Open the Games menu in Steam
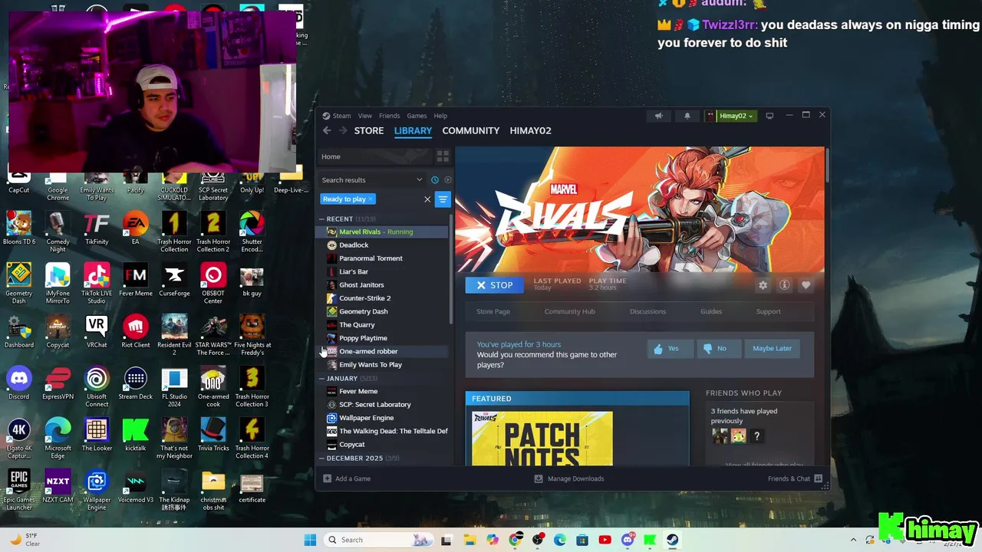This screenshot has height=552, width=982. point(417,116)
